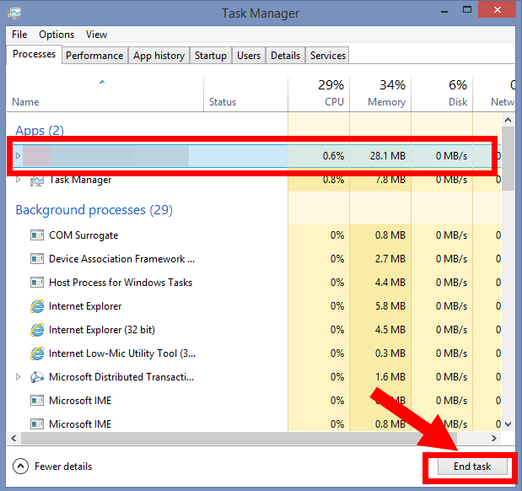The height and width of the screenshot is (491, 522).
Task: Select the COM Surrogate row
Action: (254, 235)
